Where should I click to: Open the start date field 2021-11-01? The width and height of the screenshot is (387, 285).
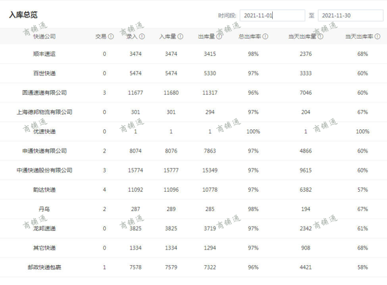pyautogui.click(x=272, y=15)
